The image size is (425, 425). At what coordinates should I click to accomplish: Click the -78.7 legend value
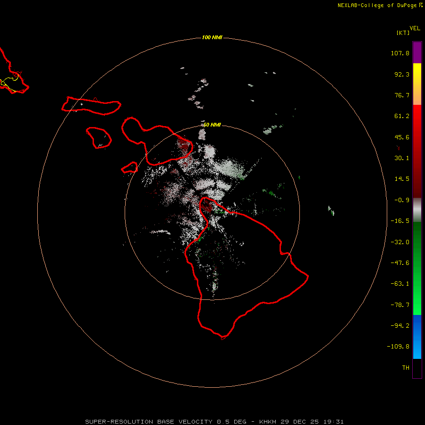(x=400, y=305)
